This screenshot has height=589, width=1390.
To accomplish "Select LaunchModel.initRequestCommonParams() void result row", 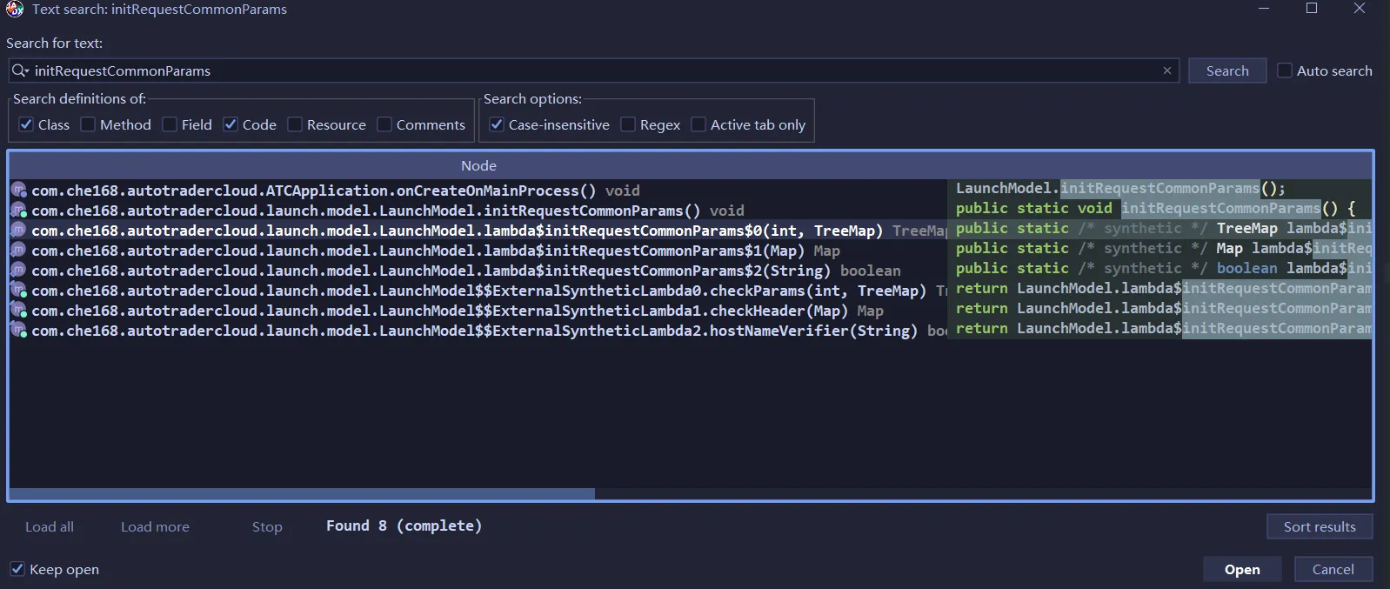I will point(478,211).
